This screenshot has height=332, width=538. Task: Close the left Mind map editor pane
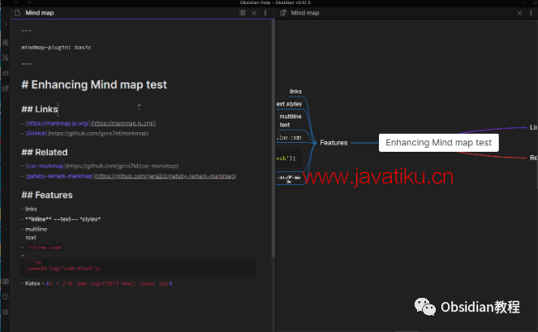pos(254,13)
